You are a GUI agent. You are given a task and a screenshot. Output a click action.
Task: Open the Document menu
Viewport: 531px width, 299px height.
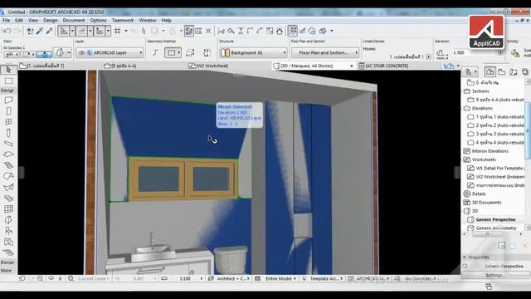(74, 20)
